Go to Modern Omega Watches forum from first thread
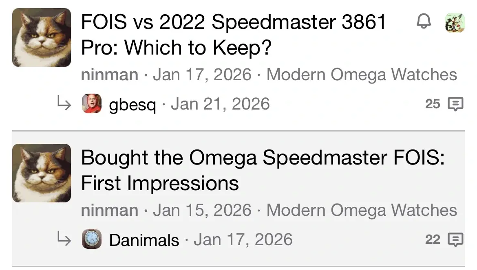Screen dimensions: 477x270 pyautogui.click(x=362, y=75)
